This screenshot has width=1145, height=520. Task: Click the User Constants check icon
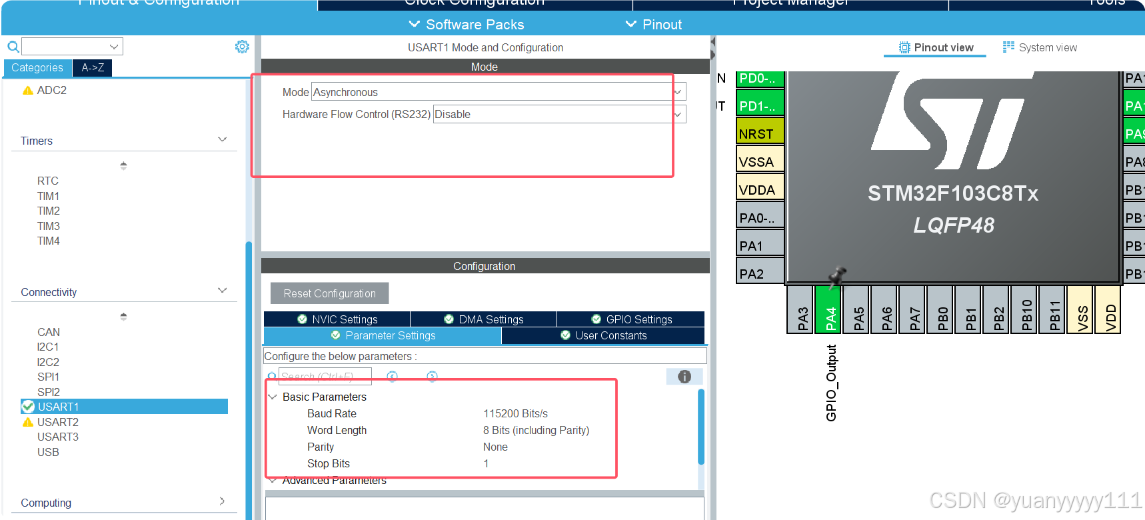[x=565, y=335]
